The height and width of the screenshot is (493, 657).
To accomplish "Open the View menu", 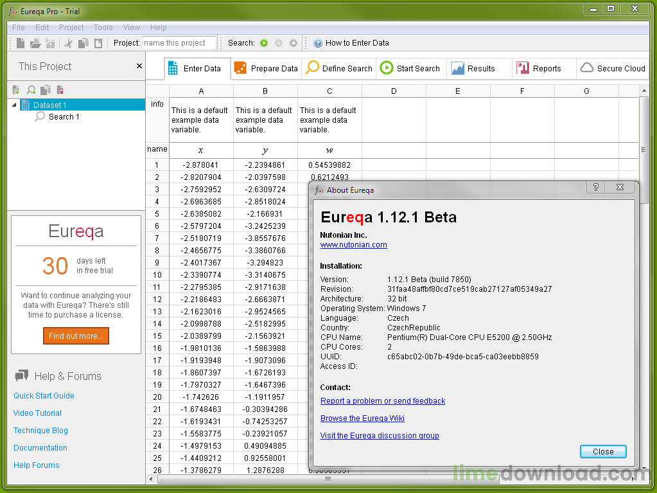I will click(x=132, y=27).
